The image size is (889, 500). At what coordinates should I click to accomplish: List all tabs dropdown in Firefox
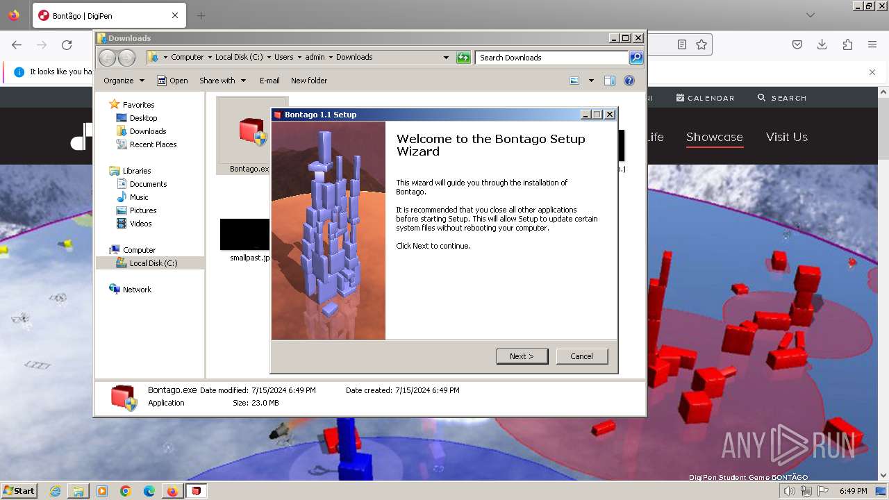[x=811, y=15]
